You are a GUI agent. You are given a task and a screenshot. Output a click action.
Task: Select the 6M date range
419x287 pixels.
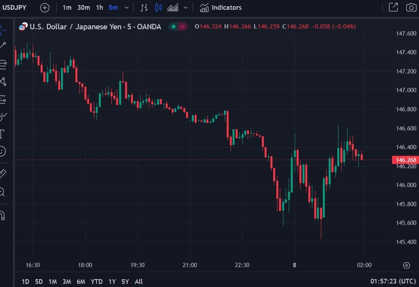[81, 282]
